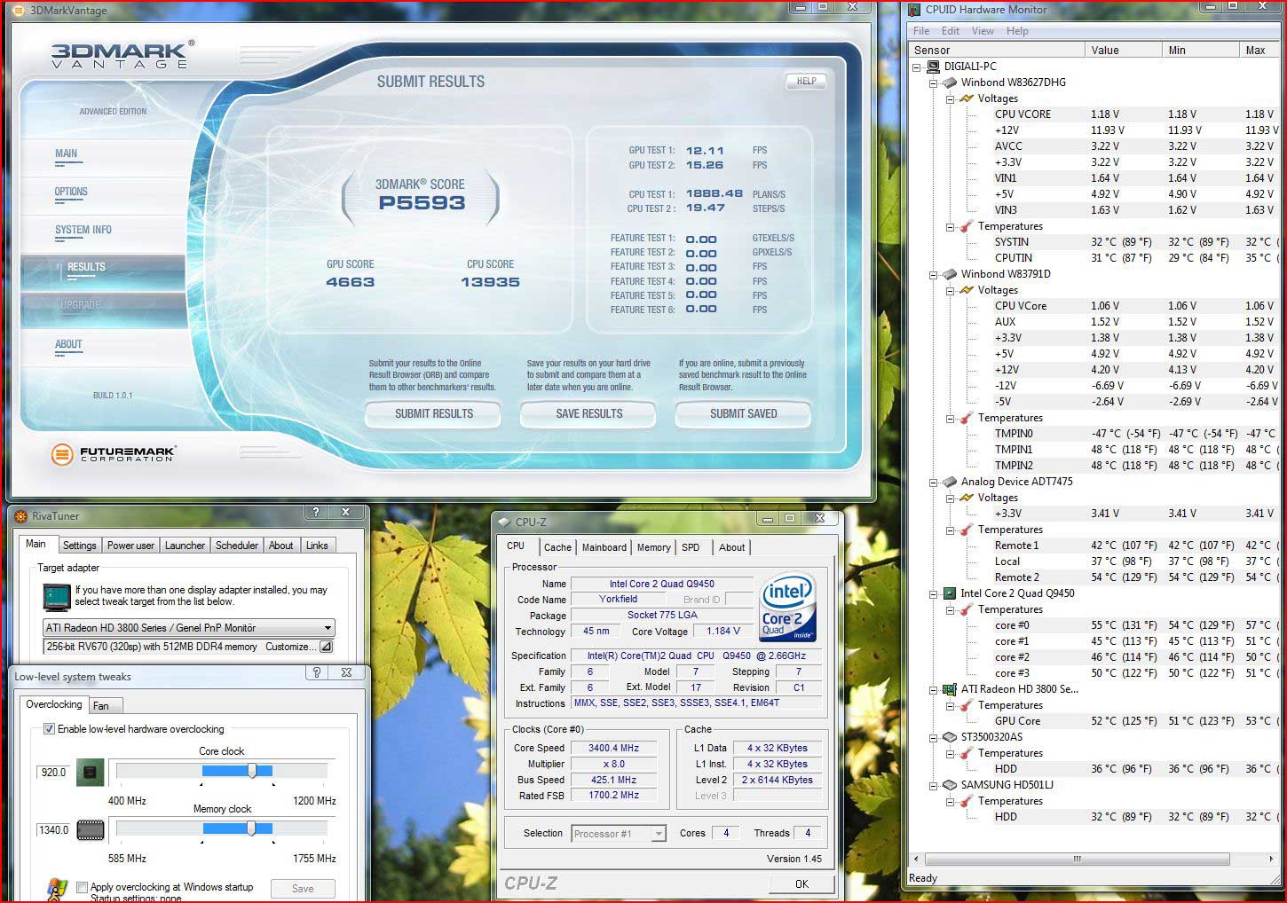Click the DIGIALI-PC computer icon
The width and height of the screenshot is (1287, 903).
tap(934, 67)
